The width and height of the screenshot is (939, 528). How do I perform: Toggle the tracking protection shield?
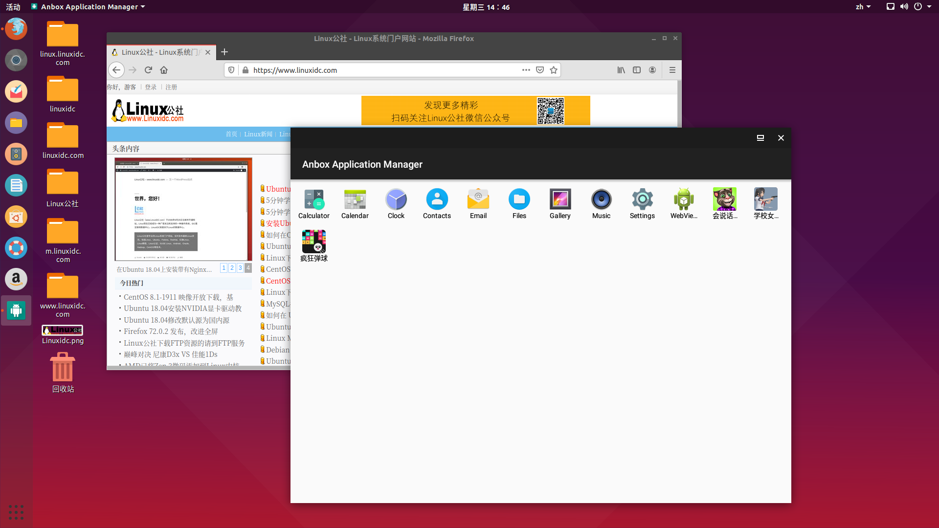pyautogui.click(x=231, y=70)
